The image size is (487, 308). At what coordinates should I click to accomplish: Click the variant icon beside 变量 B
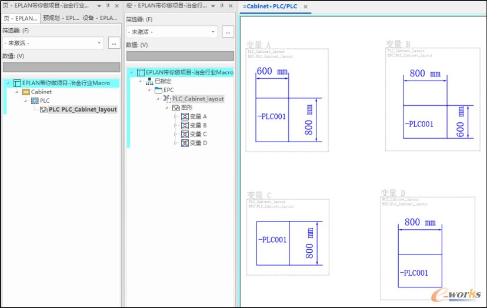(185, 125)
